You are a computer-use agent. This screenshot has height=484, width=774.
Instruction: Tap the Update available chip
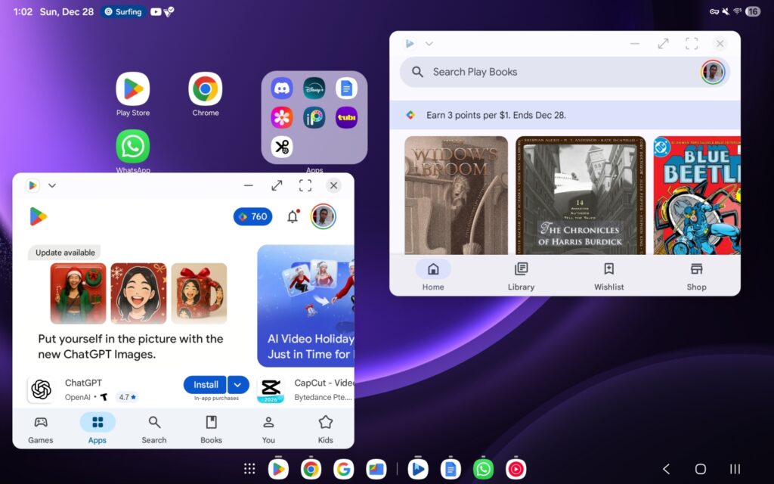(x=63, y=253)
